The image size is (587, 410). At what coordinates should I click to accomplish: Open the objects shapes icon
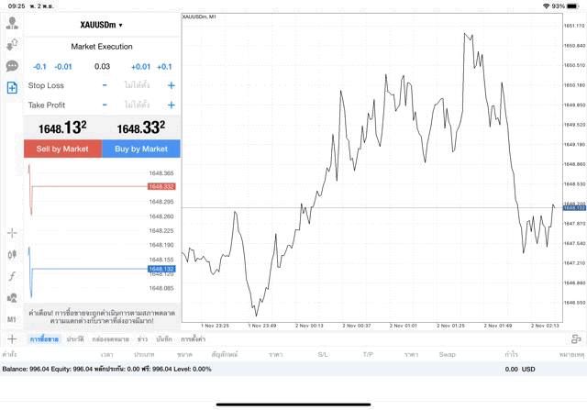click(12, 297)
